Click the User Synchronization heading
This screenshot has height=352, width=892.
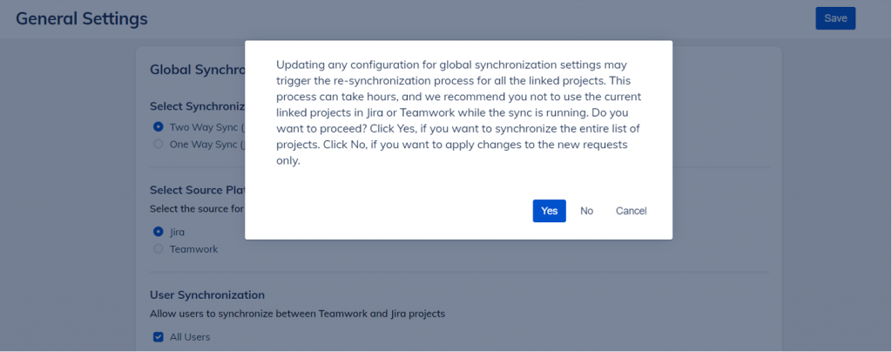pos(207,295)
